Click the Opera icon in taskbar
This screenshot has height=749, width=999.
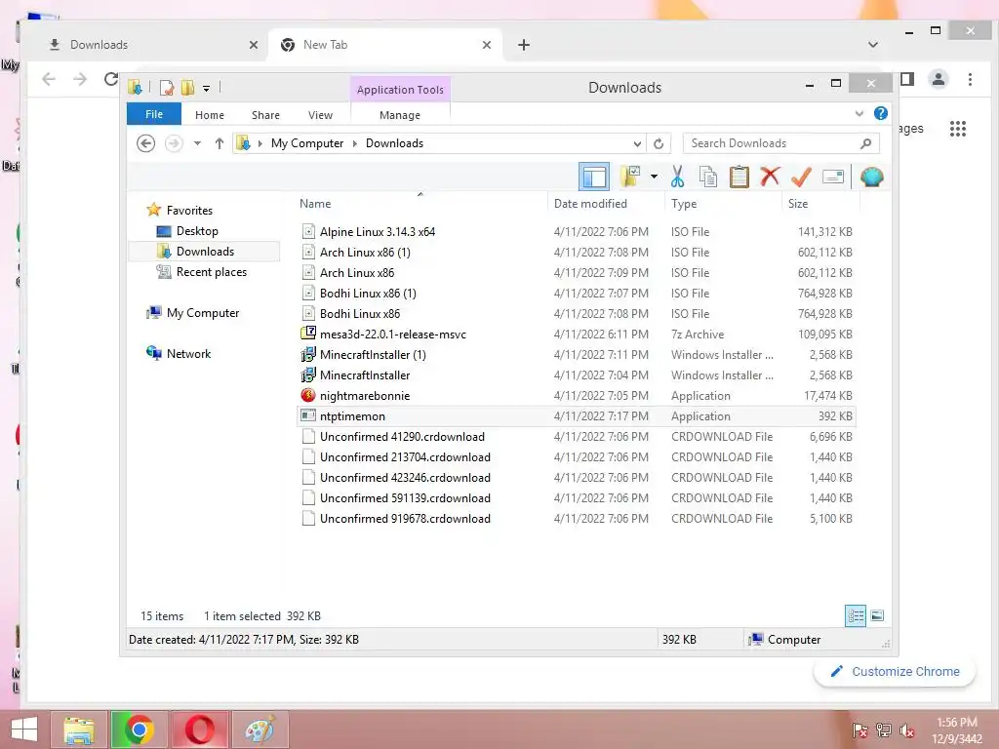[x=199, y=729]
